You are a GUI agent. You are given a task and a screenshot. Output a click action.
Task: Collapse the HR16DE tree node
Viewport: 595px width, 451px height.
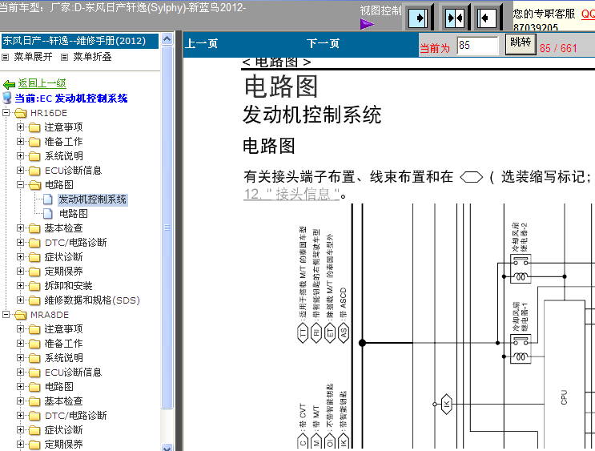[6, 113]
